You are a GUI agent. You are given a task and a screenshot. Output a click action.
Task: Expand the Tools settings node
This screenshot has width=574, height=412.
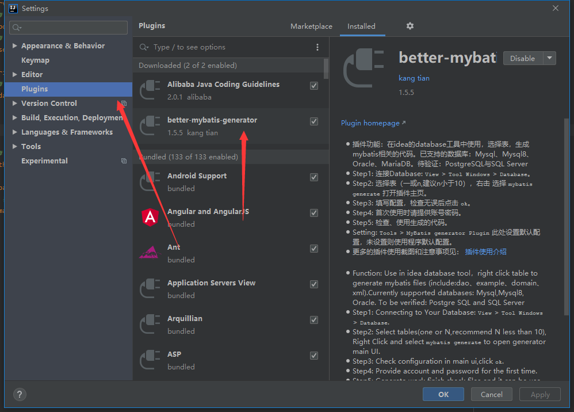[x=14, y=147]
